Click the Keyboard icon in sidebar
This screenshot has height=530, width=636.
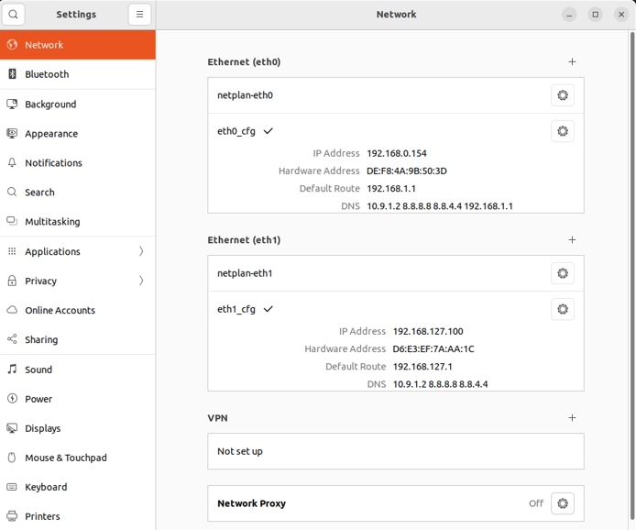12,487
